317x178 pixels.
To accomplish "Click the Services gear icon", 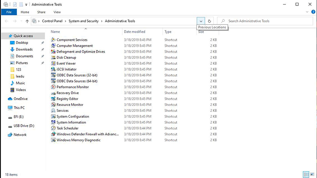I will (53, 111).
